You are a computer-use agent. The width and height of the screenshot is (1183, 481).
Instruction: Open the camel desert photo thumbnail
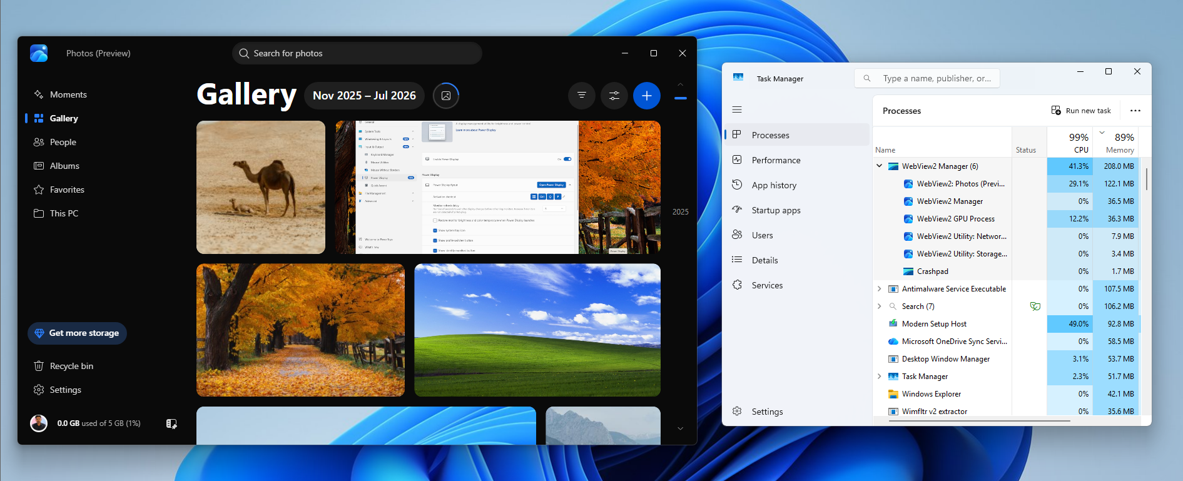point(261,187)
